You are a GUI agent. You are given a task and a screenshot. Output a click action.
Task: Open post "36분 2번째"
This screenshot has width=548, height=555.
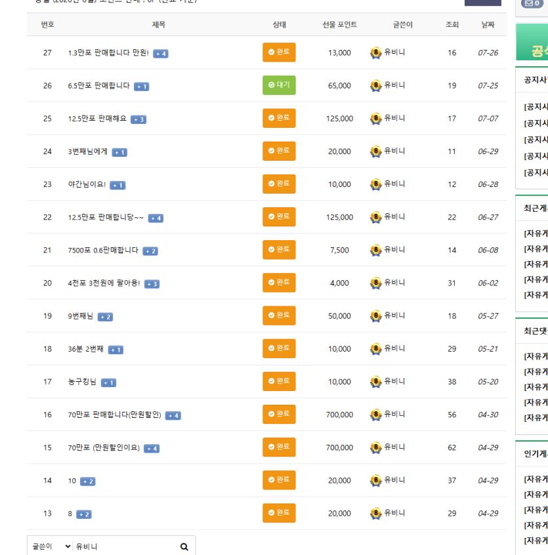(86, 349)
